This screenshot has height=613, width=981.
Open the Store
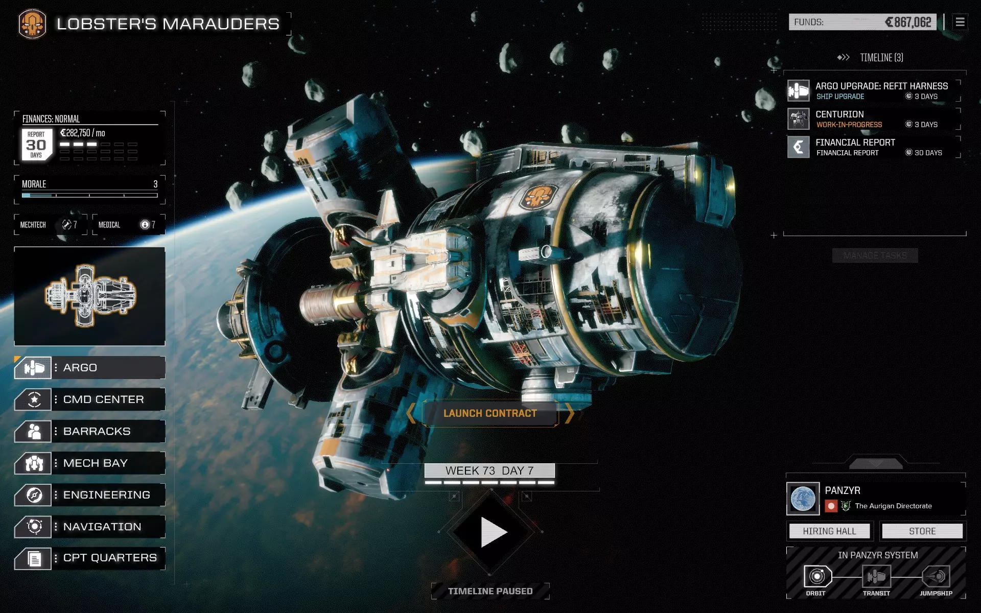[x=922, y=531]
